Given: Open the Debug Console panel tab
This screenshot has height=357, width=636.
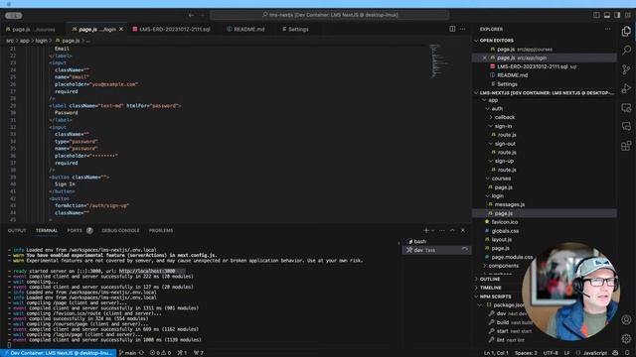Looking at the screenshot, I should tap(120, 230).
